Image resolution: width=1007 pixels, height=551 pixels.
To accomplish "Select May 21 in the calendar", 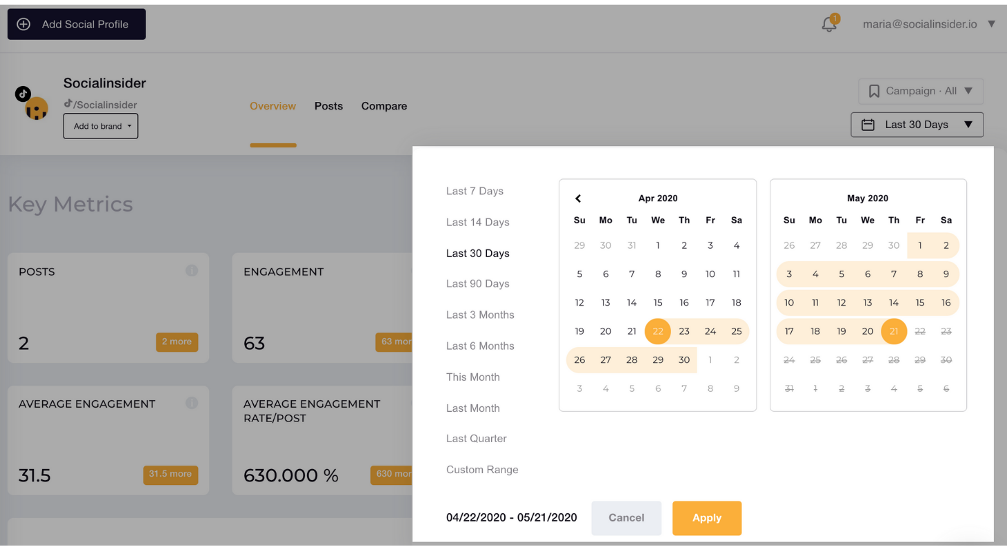I will [x=894, y=331].
